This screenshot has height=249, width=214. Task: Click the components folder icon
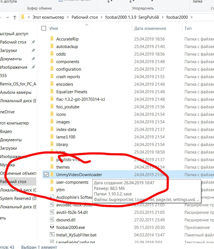click(x=52, y=61)
